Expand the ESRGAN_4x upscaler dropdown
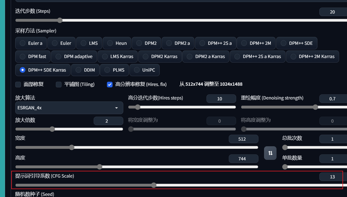 pos(69,108)
